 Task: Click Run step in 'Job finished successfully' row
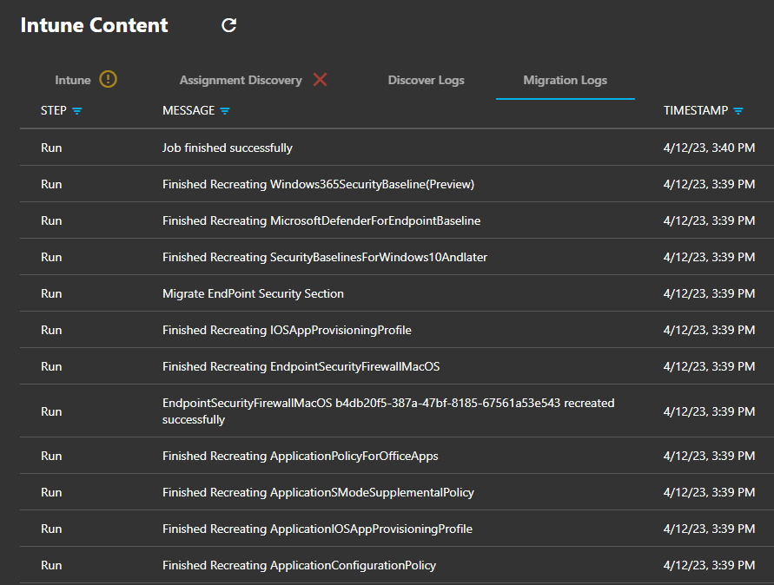coord(51,148)
